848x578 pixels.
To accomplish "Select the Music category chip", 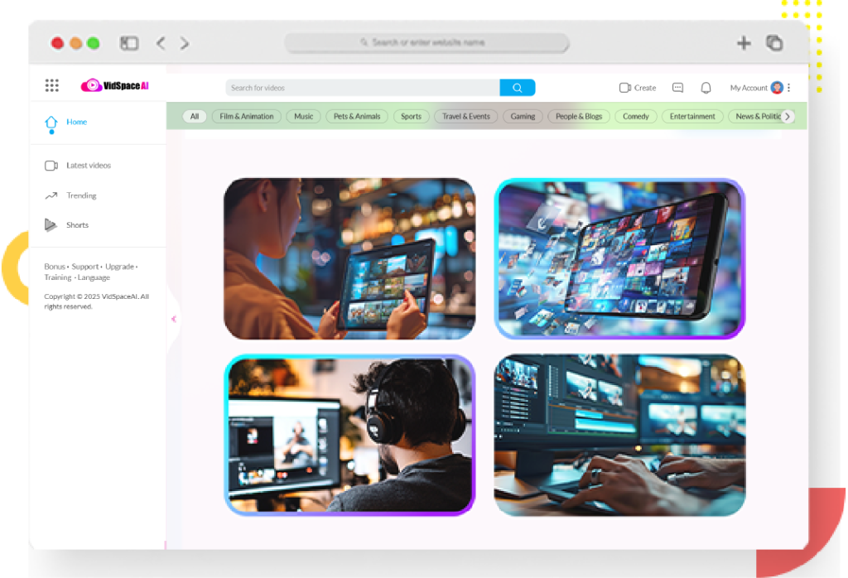I will click(304, 117).
